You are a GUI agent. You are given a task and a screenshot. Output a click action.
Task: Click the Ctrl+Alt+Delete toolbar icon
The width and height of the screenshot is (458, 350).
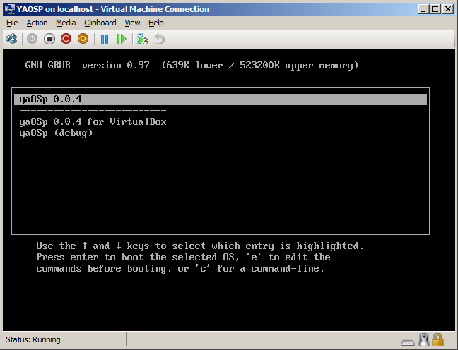point(12,39)
